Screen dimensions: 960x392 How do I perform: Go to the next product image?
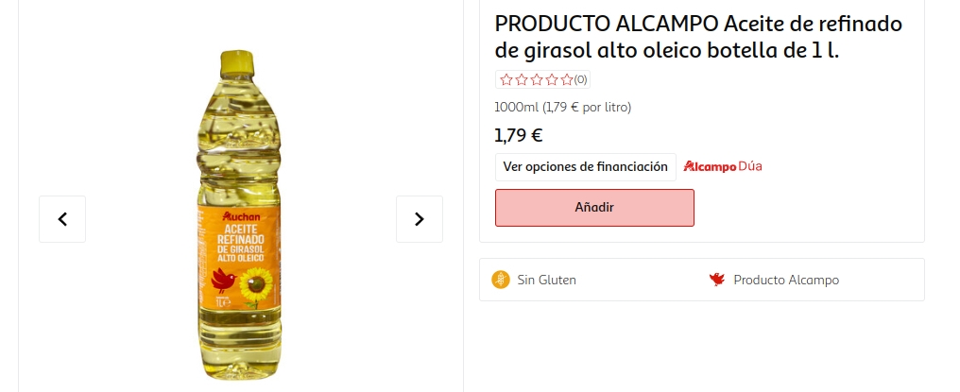420,219
